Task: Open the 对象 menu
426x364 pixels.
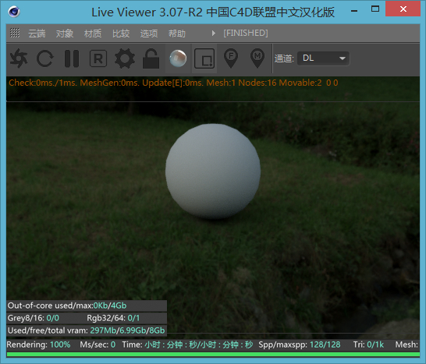Action: 65,34
